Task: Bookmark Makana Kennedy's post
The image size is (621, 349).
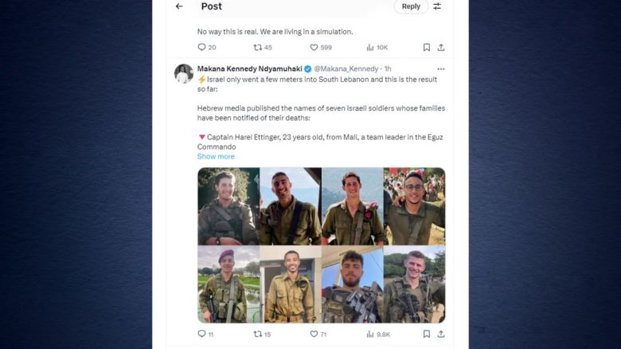Action: click(x=427, y=334)
